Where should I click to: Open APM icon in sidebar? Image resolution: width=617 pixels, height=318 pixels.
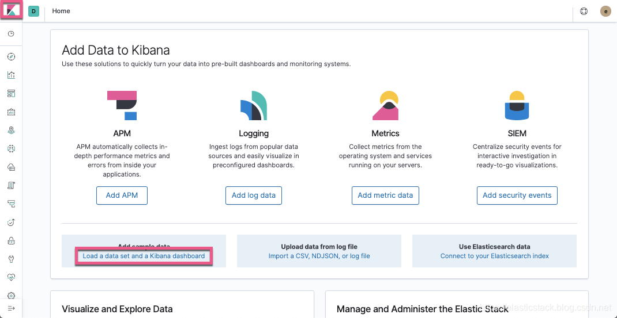point(11,204)
